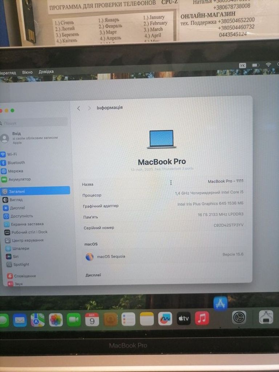279x372 pixels.
Task: Open the Довідка help menu
Action: (46, 72)
